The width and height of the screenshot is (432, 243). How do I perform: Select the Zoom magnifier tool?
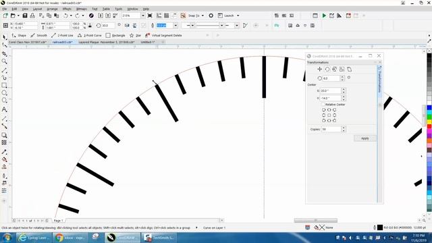(4, 61)
